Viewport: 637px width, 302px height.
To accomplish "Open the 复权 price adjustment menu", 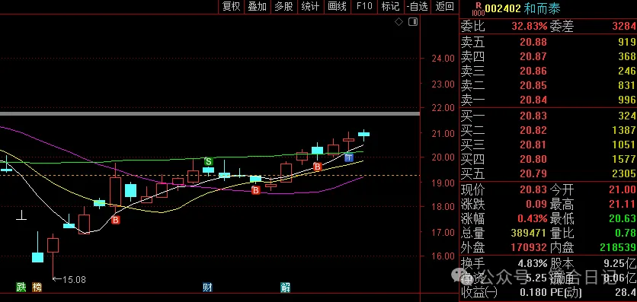I will pos(231,6).
